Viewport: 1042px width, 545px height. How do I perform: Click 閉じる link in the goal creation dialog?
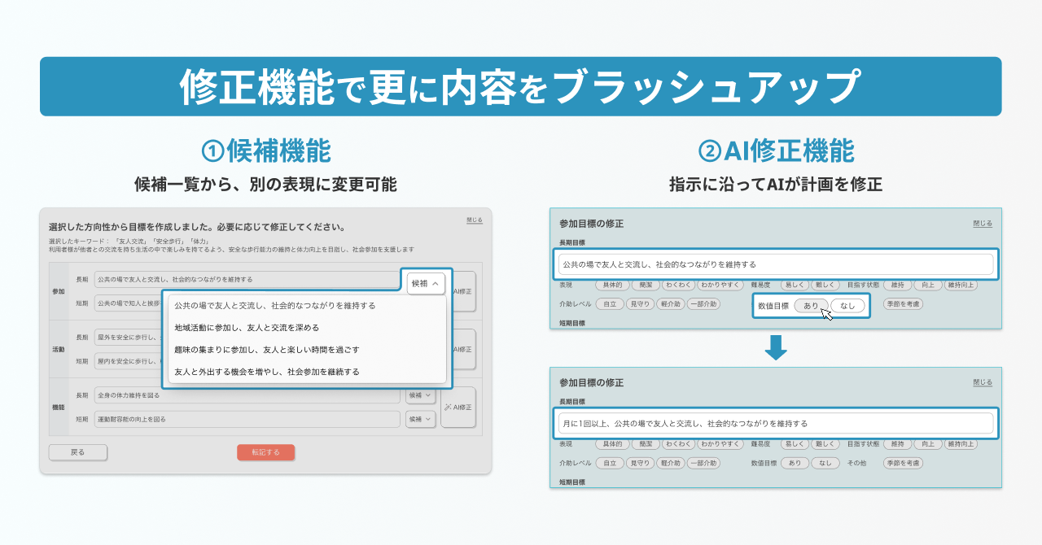tap(474, 220)
